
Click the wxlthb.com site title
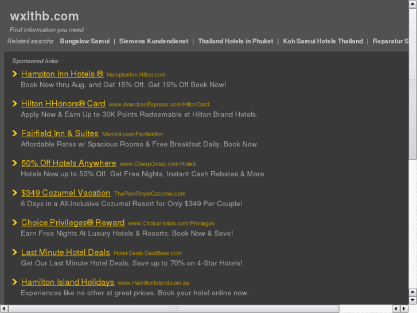44,16
